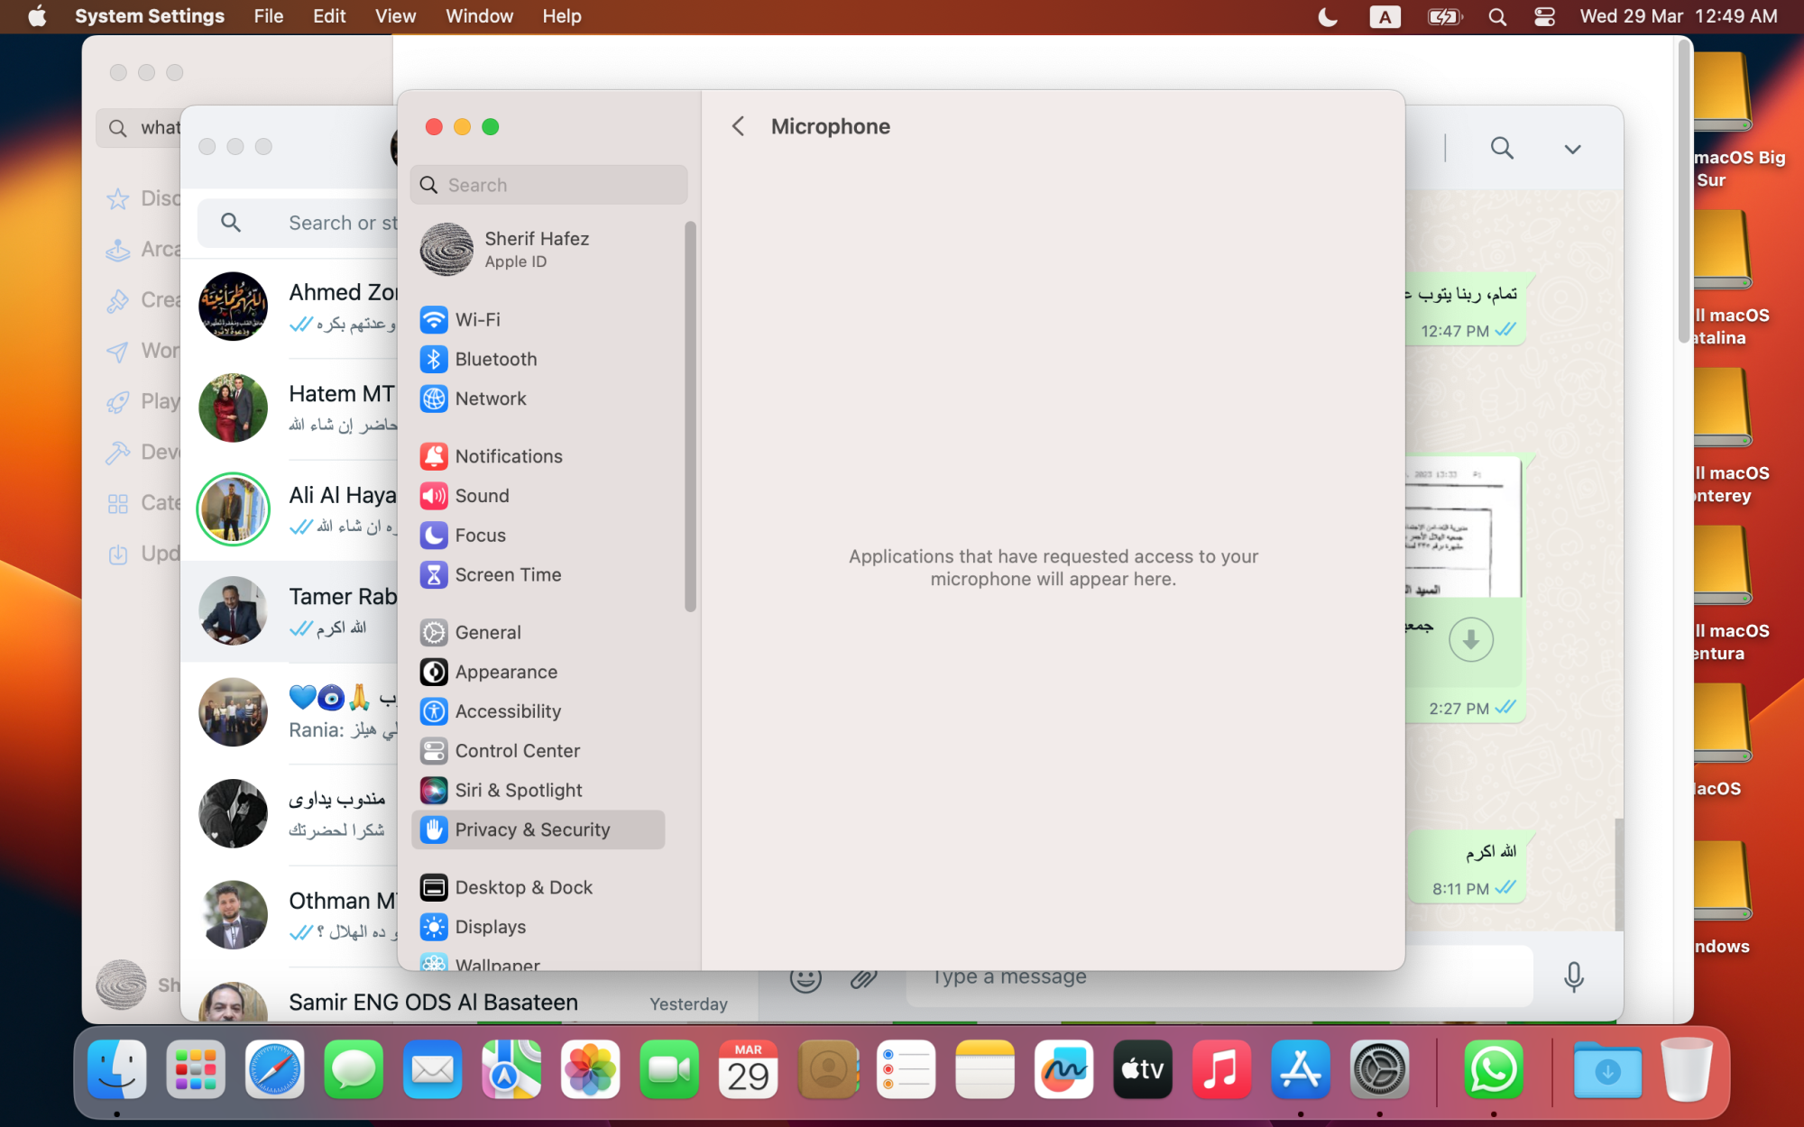The height and width of the screenshot is (1127, 1804).
Task: Click the System Settings search field
Action: pyautogui.click(x=548, y=185)
